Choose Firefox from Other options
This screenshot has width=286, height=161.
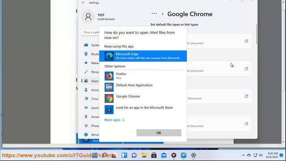pos(143,76)
